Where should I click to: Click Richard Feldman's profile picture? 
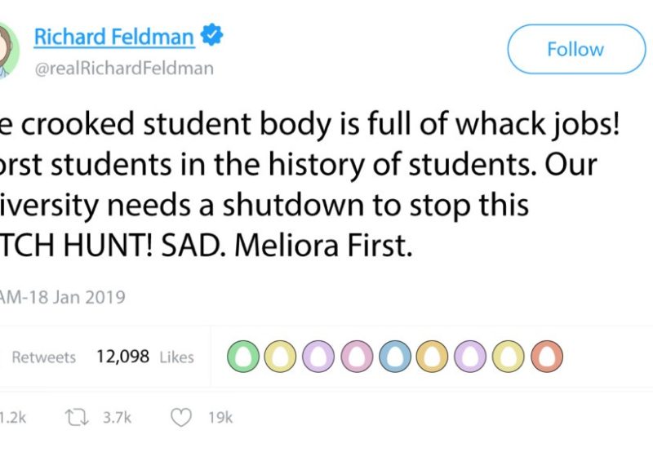tap(5, 51)
